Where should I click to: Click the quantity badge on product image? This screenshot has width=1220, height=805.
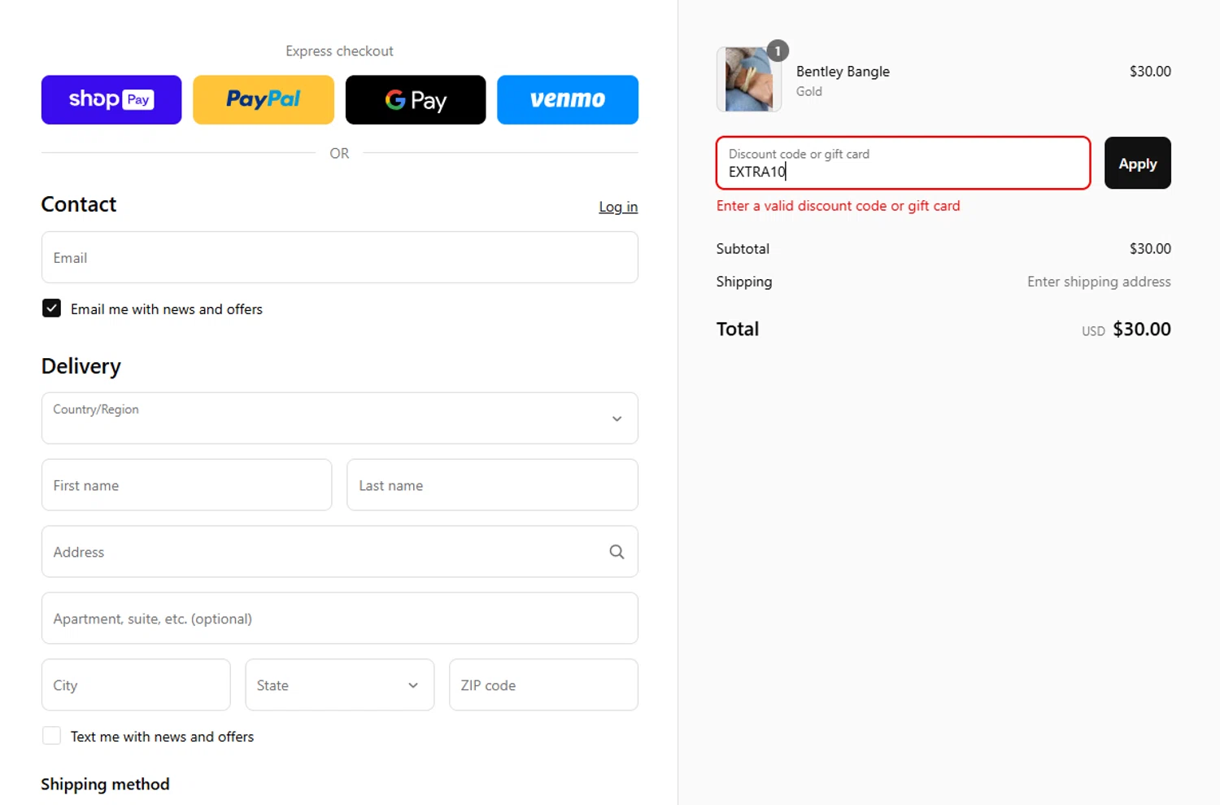[x=778, y=51]
